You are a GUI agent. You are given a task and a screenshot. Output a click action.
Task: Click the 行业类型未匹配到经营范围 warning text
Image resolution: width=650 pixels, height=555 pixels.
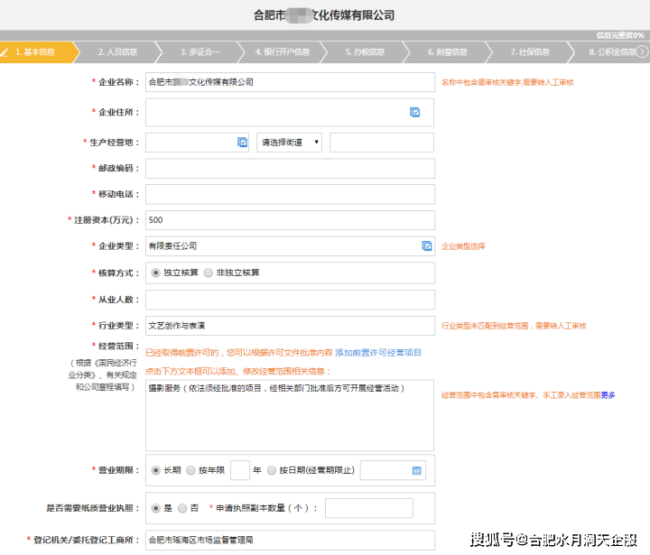coord(514,326)
